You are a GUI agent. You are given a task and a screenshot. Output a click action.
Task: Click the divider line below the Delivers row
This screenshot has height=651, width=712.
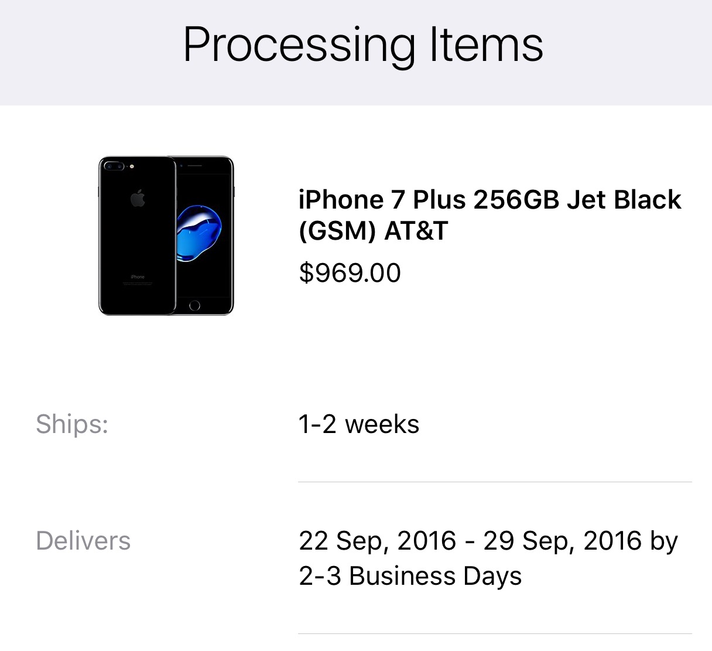(x=495, y=633)
